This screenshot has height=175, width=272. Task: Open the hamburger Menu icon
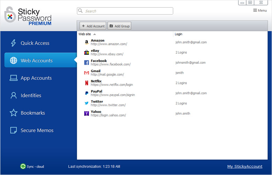point(255,10)
